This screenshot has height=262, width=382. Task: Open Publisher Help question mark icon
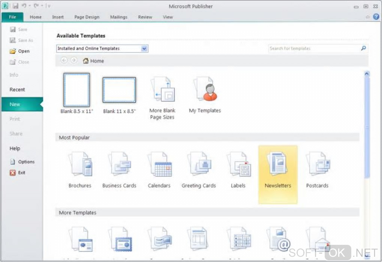coord(376,17)
